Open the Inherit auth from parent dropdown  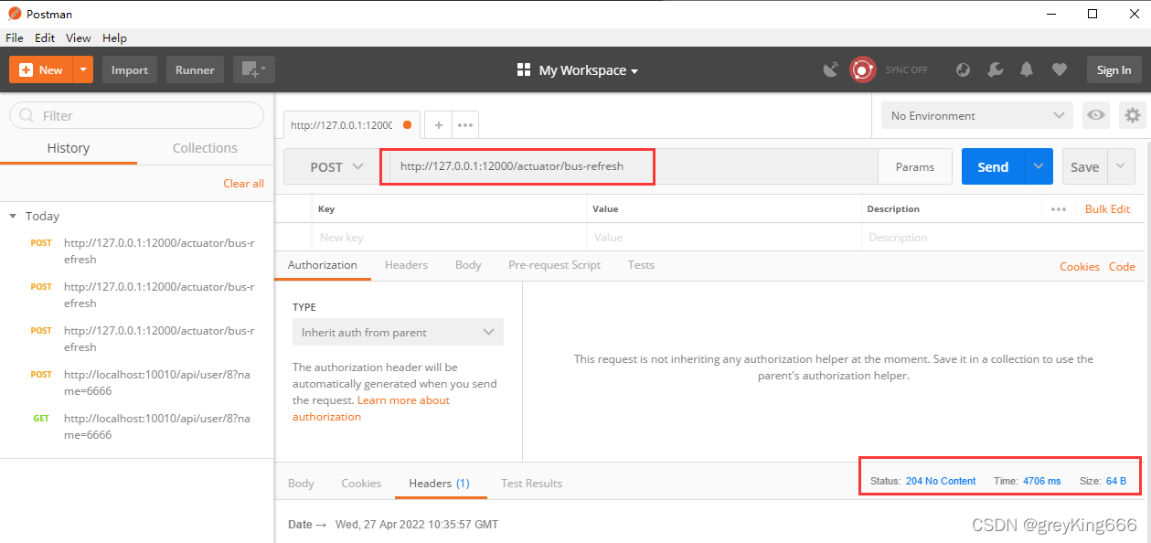tap(398, 332)
